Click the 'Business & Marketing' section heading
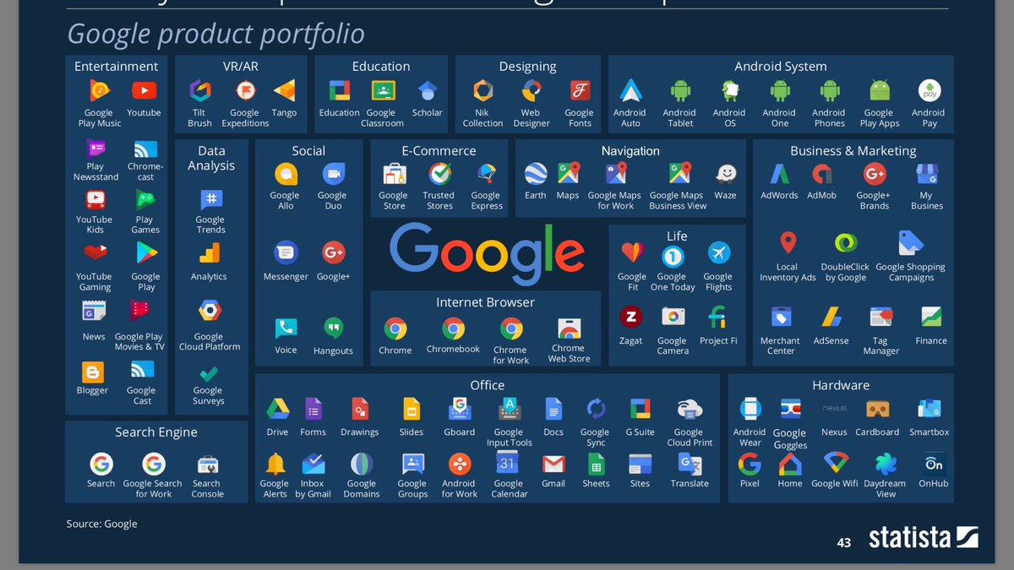The width and height of the screenshot is (1014, 570). click(x=853, y=151)
